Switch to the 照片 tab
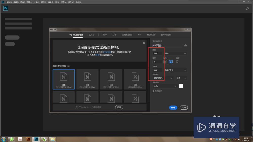 [x=104, y=35]
